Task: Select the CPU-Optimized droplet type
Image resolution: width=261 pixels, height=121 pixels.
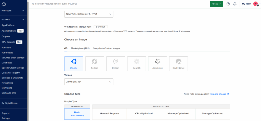Action: (144, 114)
